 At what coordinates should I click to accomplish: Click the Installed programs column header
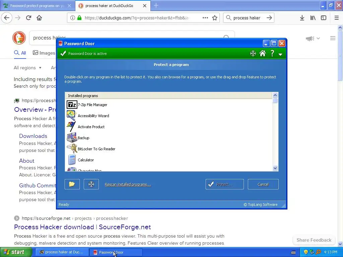(x=168, y=96)
